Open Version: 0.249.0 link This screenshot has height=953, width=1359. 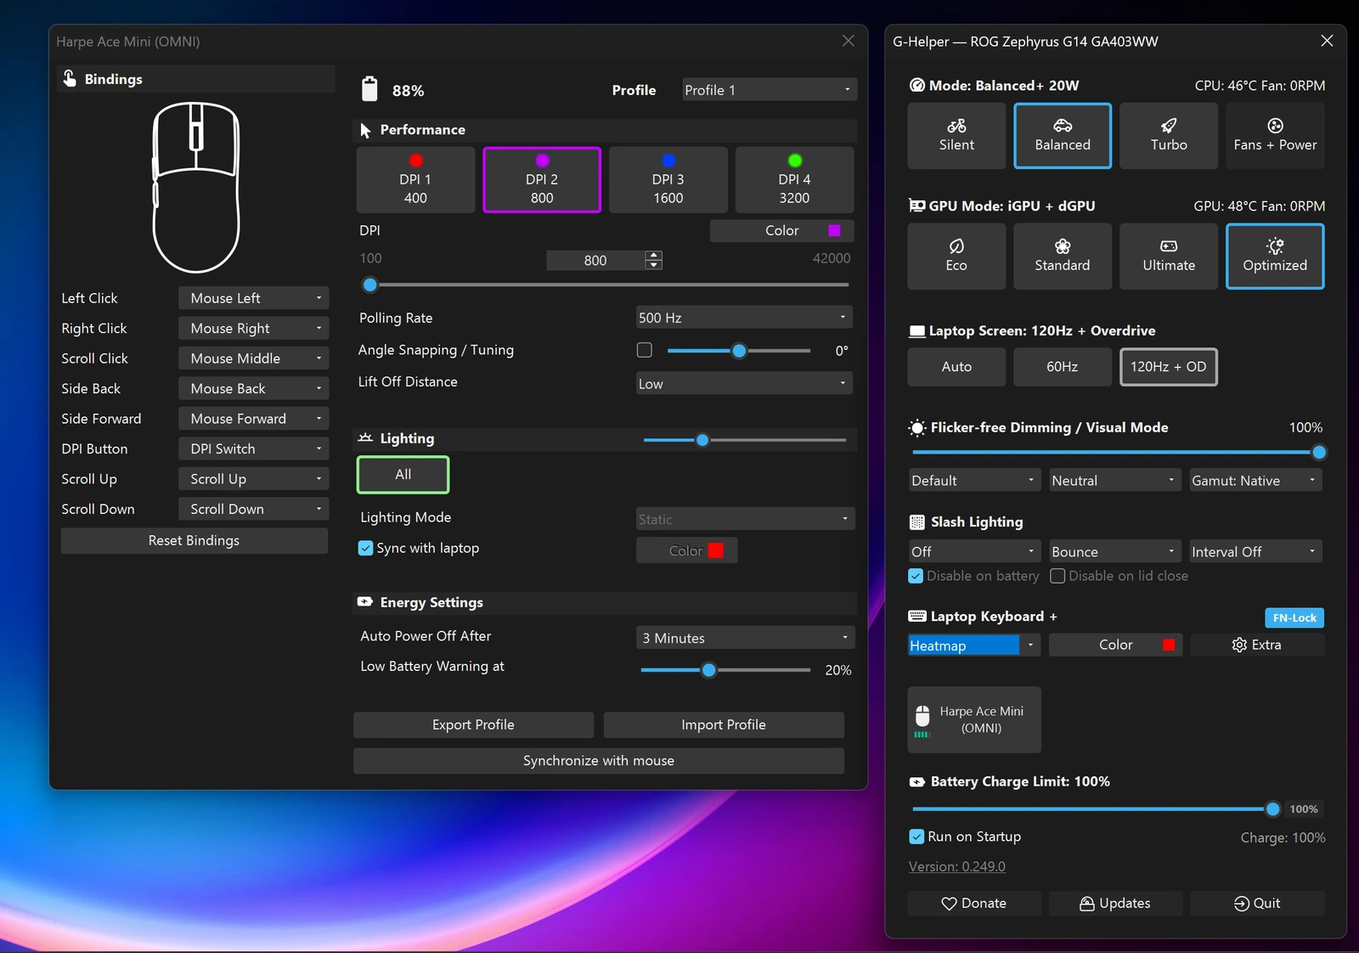[x=956, y=866]
